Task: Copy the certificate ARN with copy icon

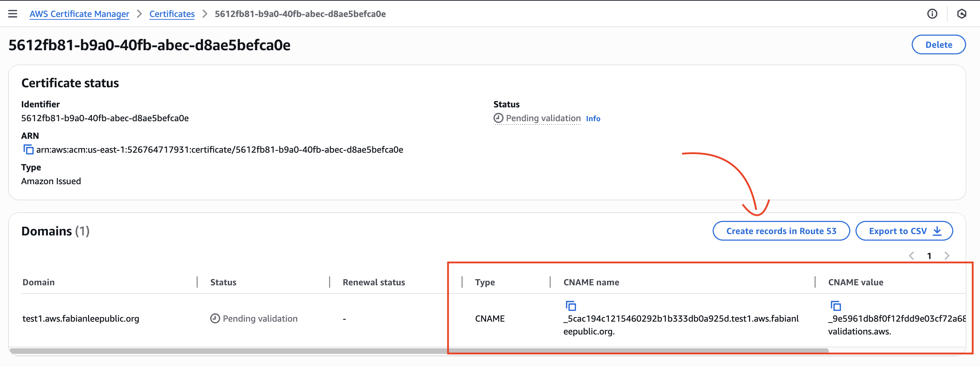Action: (x=28, y=150)
